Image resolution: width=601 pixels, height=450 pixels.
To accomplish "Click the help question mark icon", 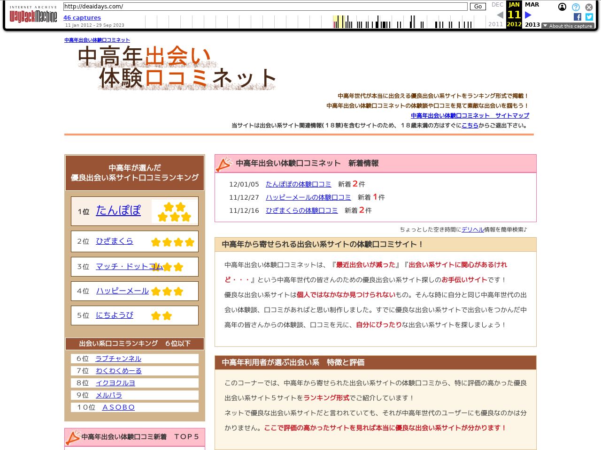I will (x=576, y=7).
